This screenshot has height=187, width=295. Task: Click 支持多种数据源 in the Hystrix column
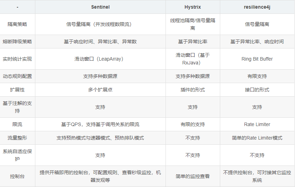tap(193, 76)
